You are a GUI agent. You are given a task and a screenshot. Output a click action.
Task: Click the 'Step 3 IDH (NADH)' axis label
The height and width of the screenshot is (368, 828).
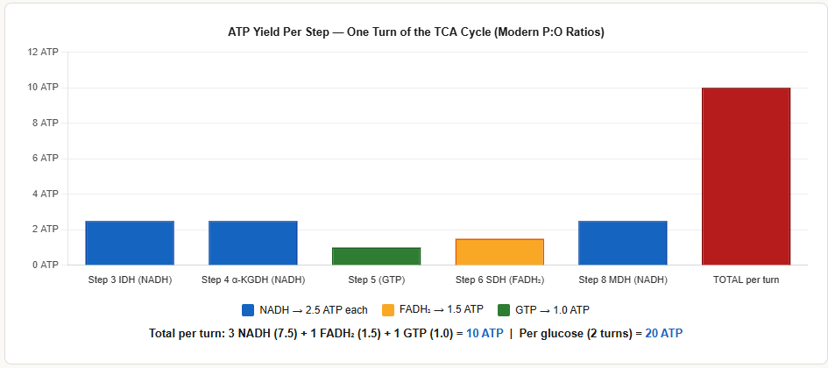click(130, 280)
